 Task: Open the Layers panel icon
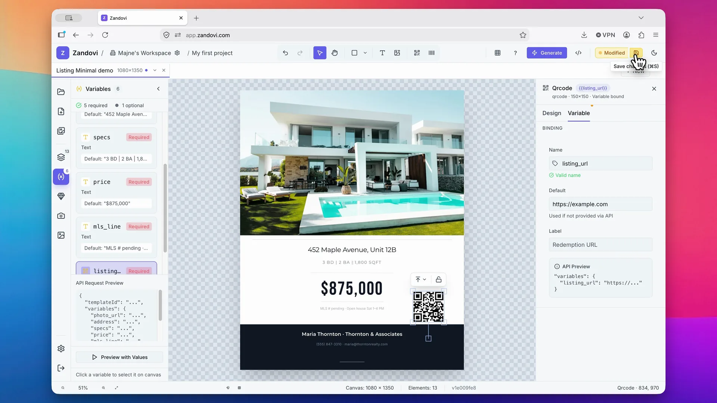click(61, 157)
